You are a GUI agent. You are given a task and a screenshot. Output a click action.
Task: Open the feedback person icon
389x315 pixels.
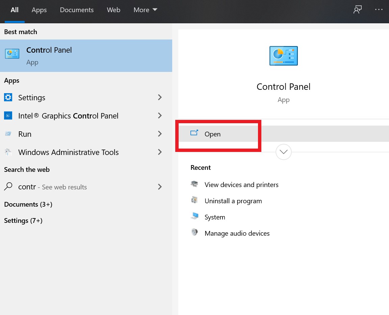(358, 10)
